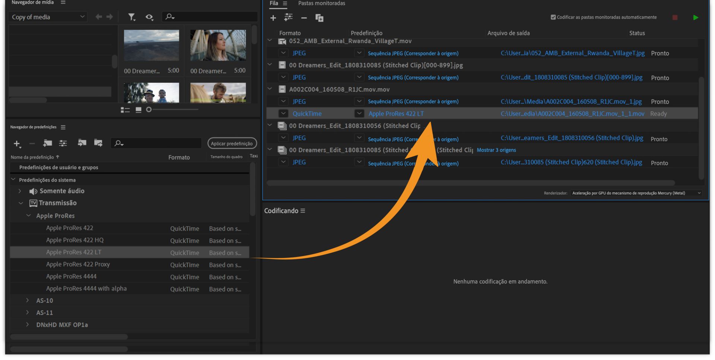Open the Renderizador dropdown
This screenshot has height=360, width=715.
[636, 193]
